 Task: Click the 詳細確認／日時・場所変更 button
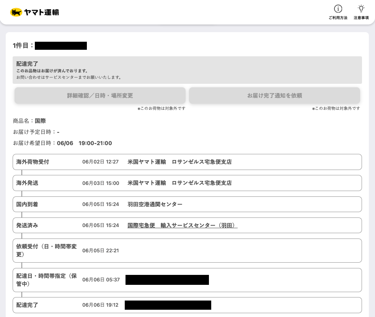point(100,95)
